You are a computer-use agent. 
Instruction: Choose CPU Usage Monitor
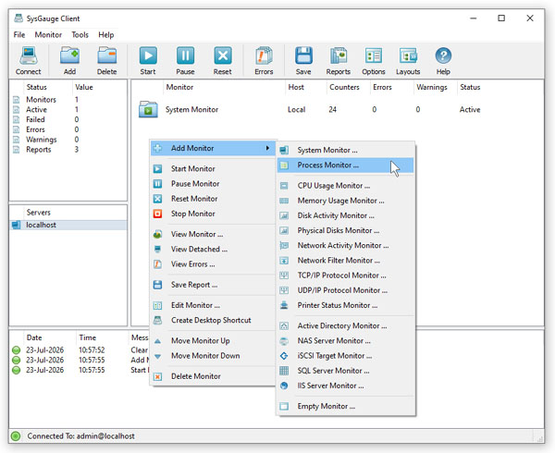coord(345,186)
